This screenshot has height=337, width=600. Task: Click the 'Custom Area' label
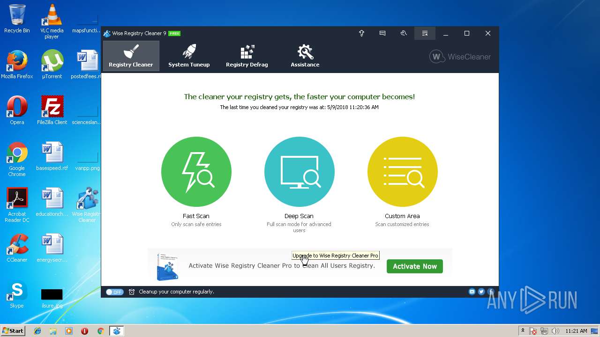pyautogui.click(x=402, y=216)
